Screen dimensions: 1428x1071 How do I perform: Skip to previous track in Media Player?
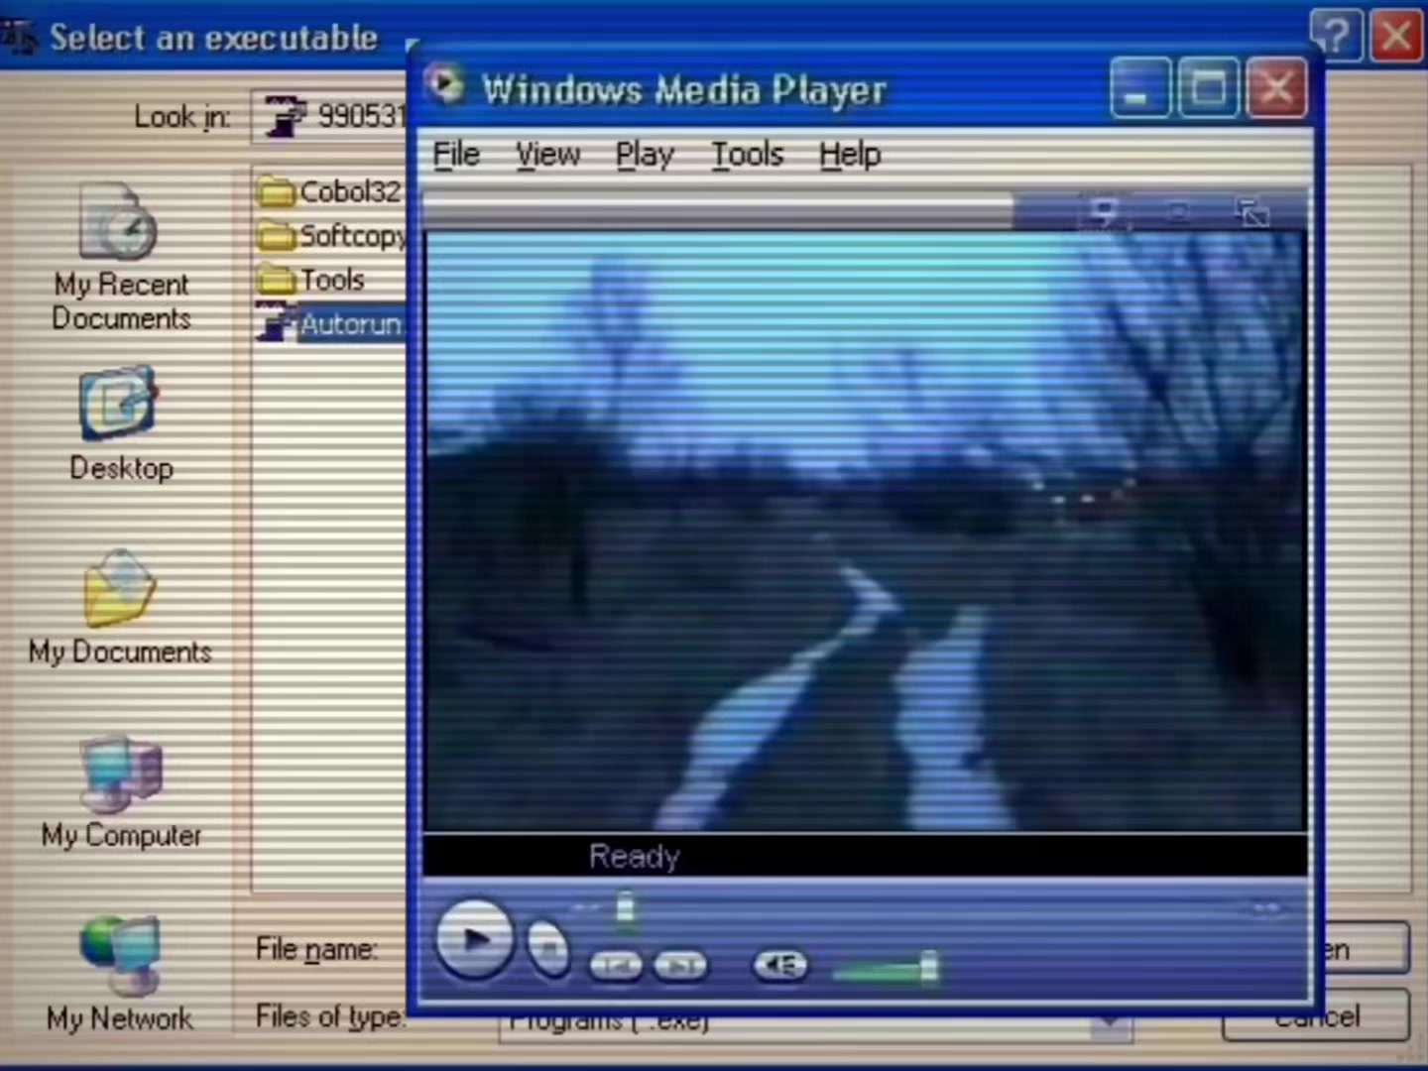[x=616, y=966]
